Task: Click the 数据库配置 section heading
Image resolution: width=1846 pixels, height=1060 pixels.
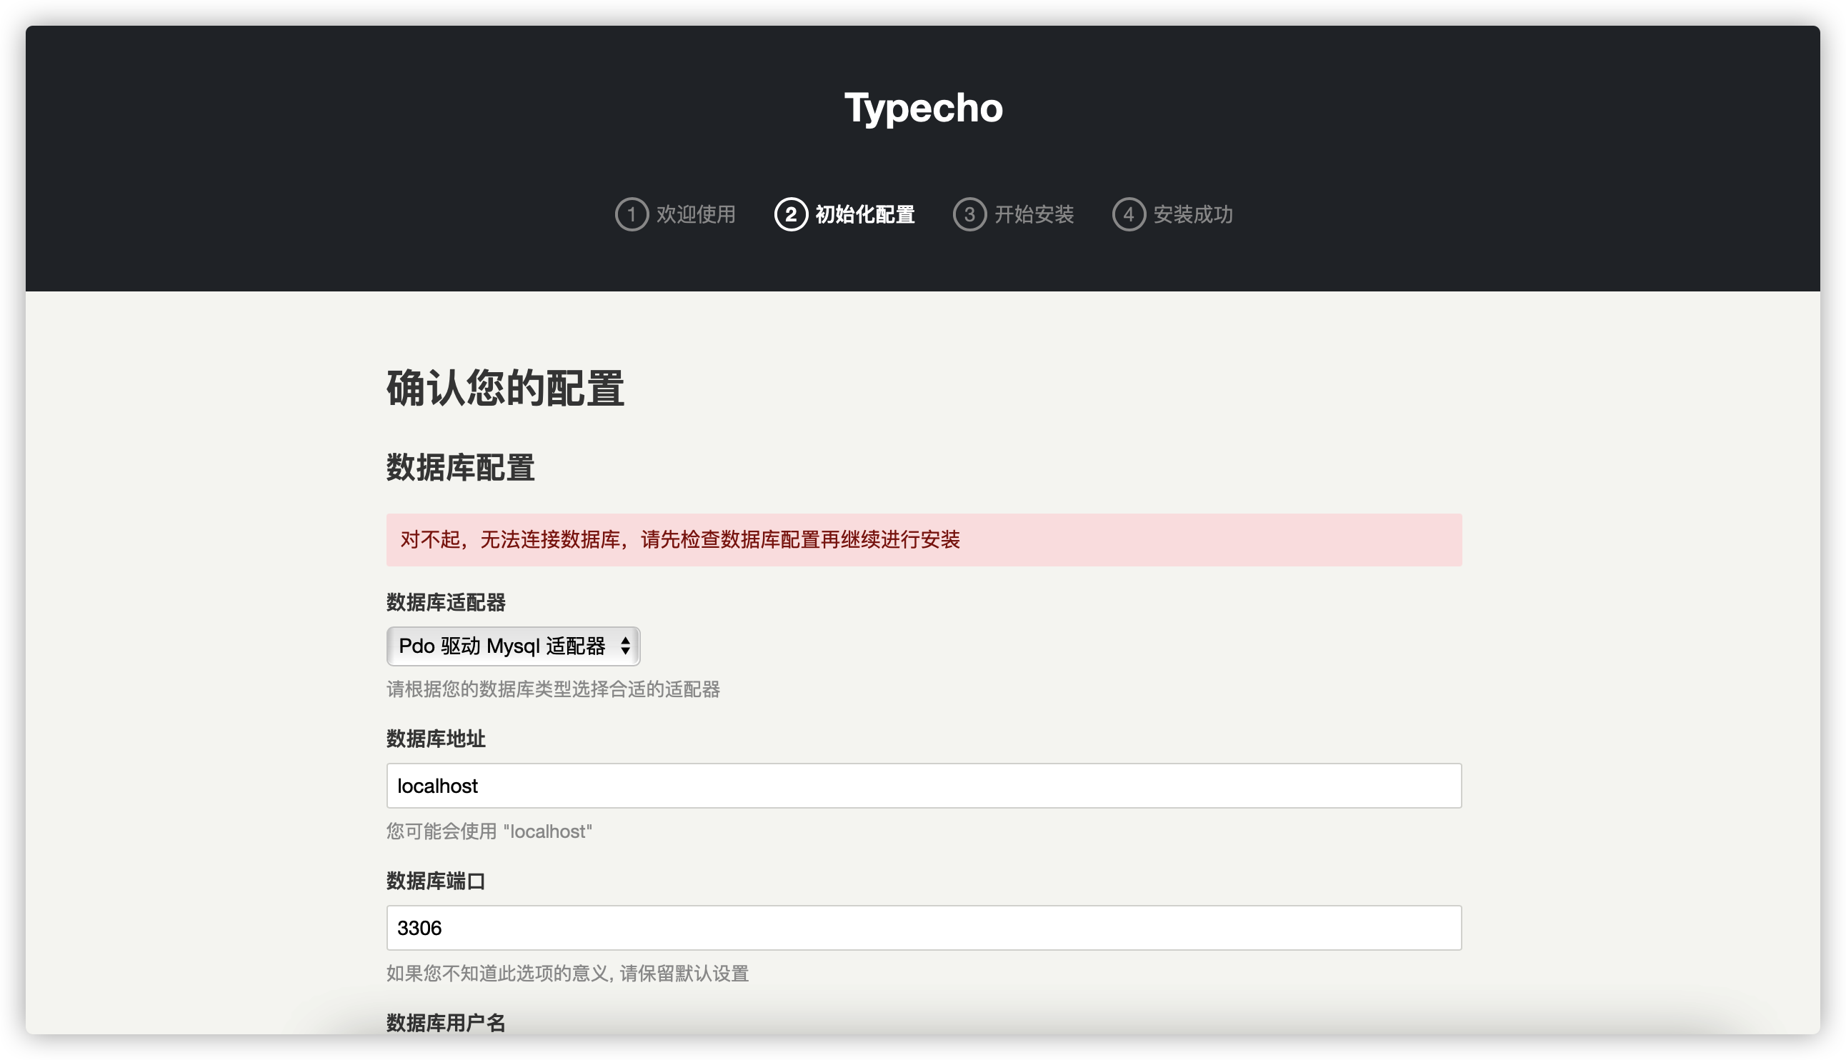Action: (x=460, y=467)
